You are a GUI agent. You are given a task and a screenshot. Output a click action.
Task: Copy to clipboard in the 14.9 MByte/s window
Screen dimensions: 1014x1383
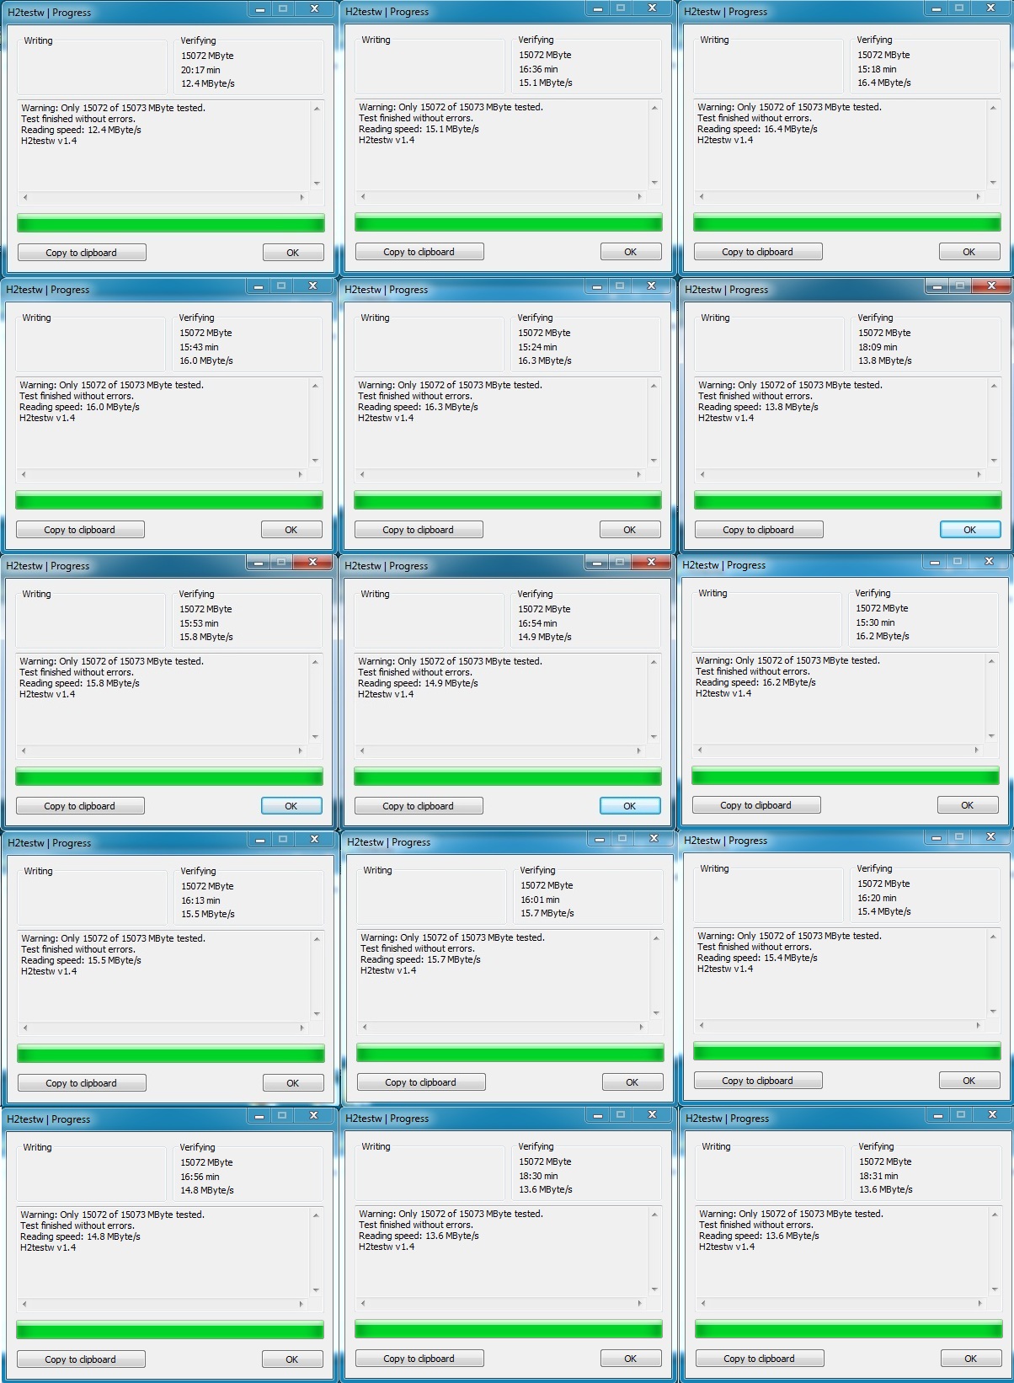(x=419, y=806)
